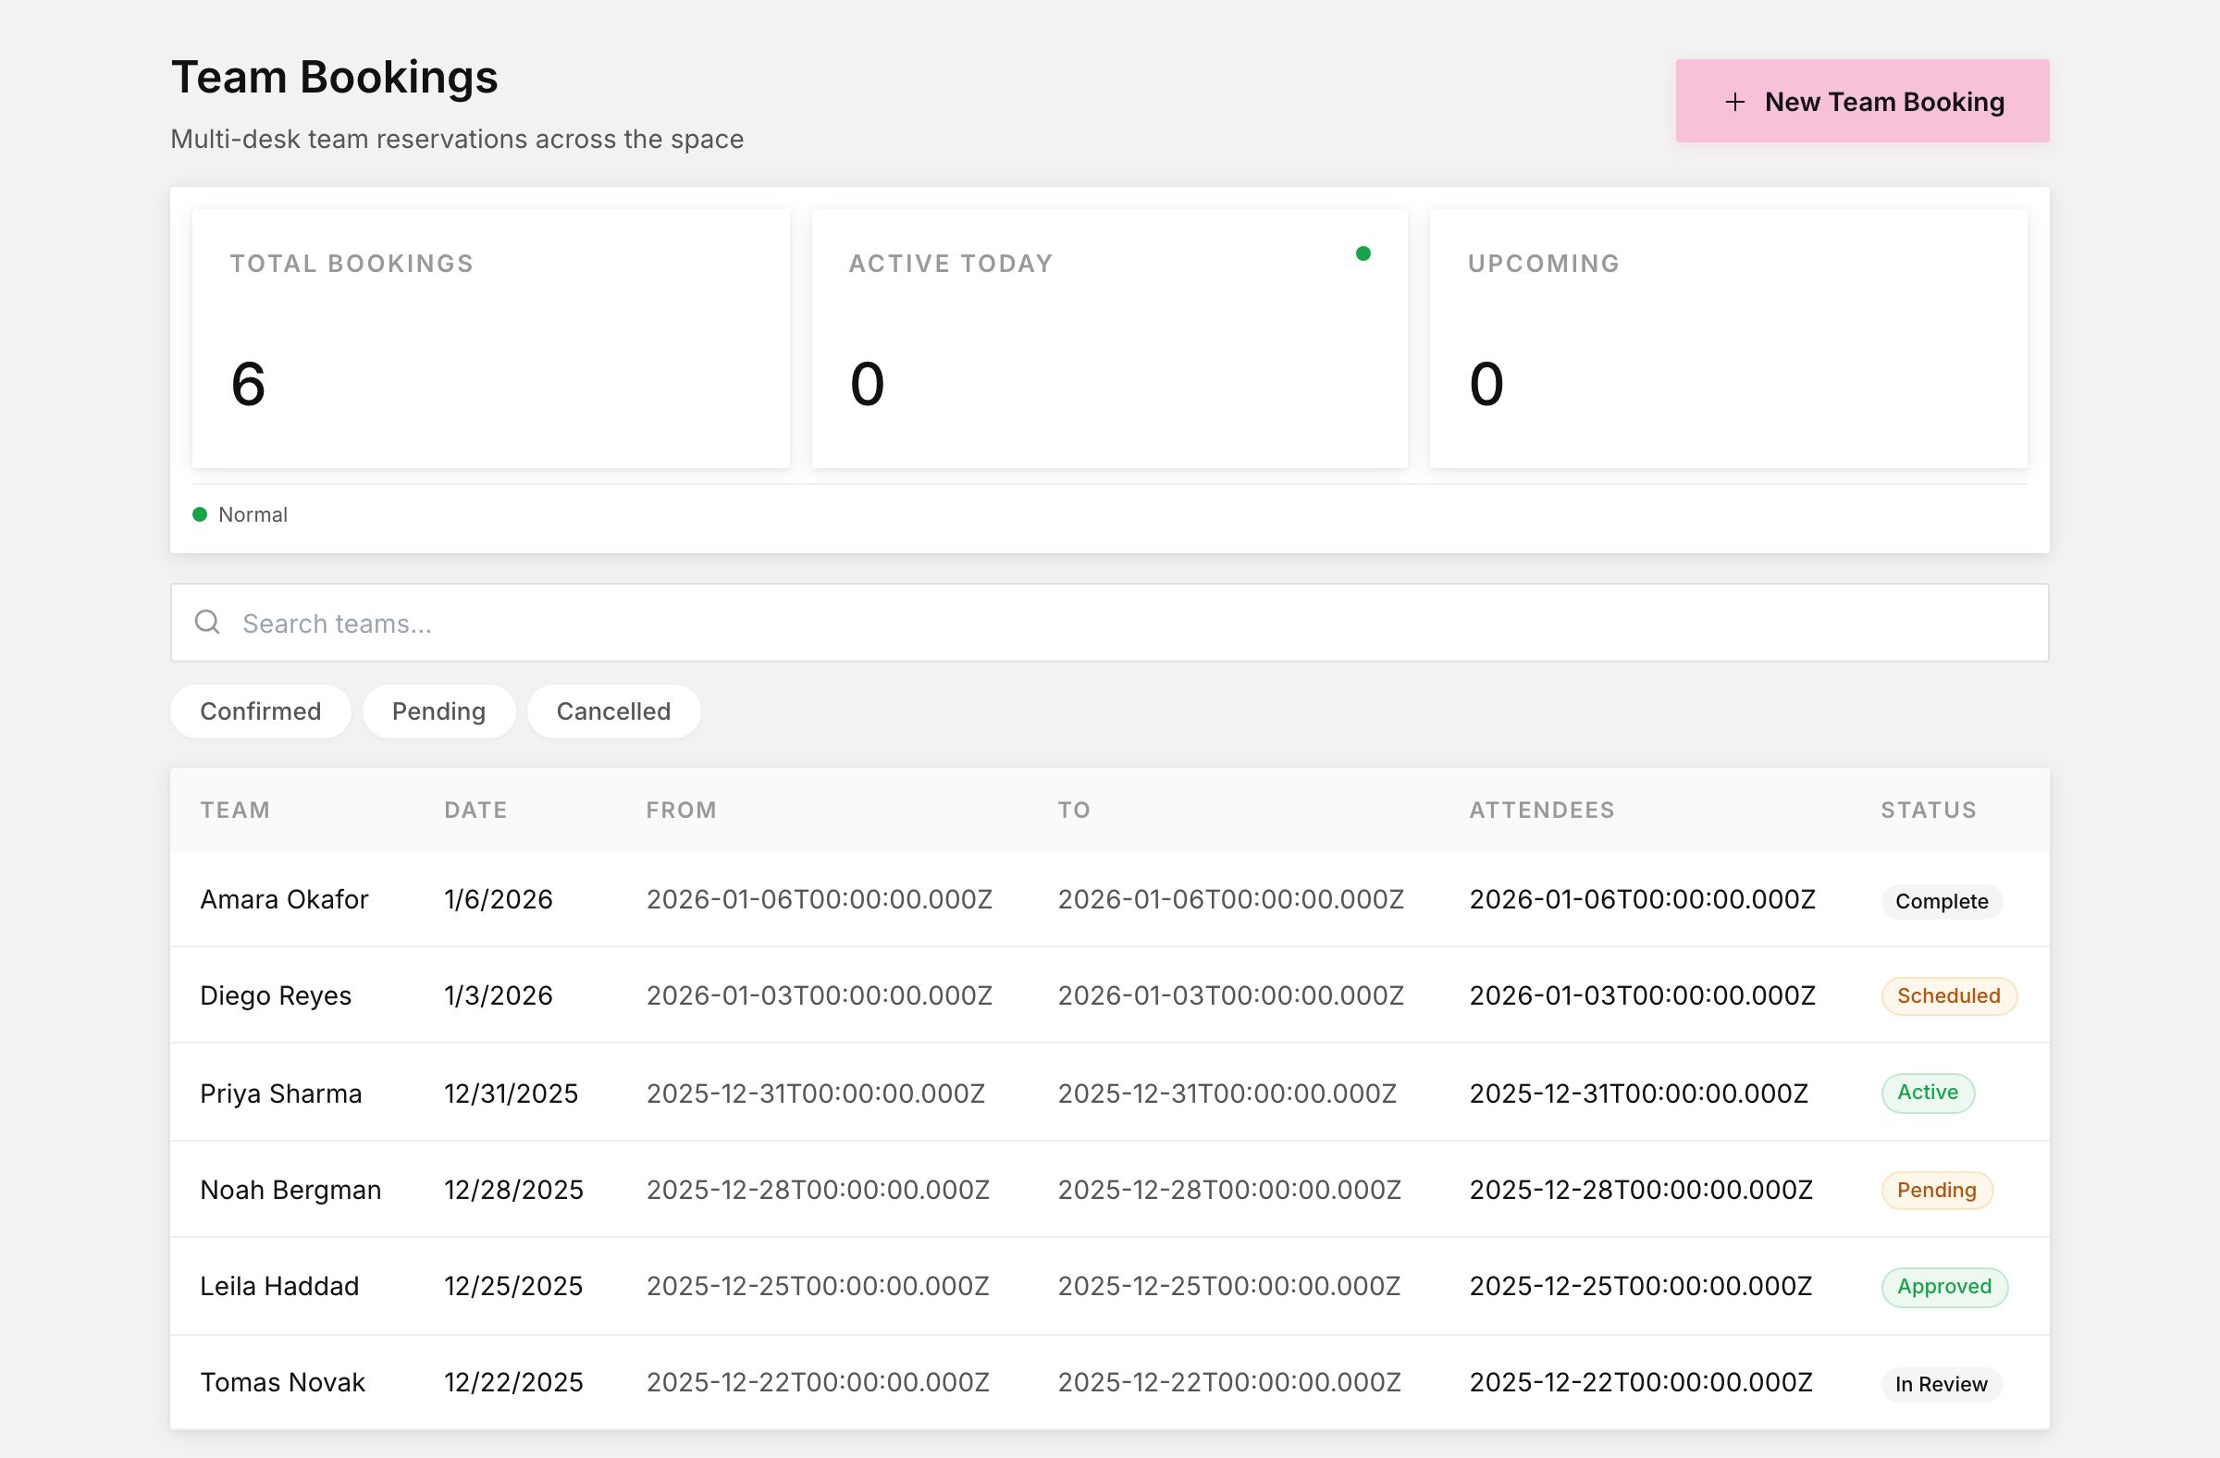
Task: Select the Noah Bergman row name
Action: [291, 1191]
